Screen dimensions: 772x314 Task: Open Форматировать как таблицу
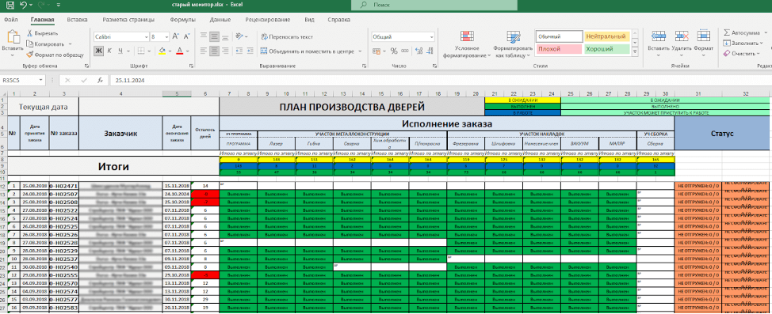[x=513, y=45]
